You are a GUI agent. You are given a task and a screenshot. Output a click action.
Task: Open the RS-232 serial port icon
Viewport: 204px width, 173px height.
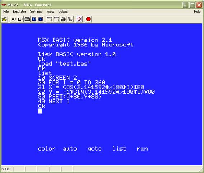point(70,19)
